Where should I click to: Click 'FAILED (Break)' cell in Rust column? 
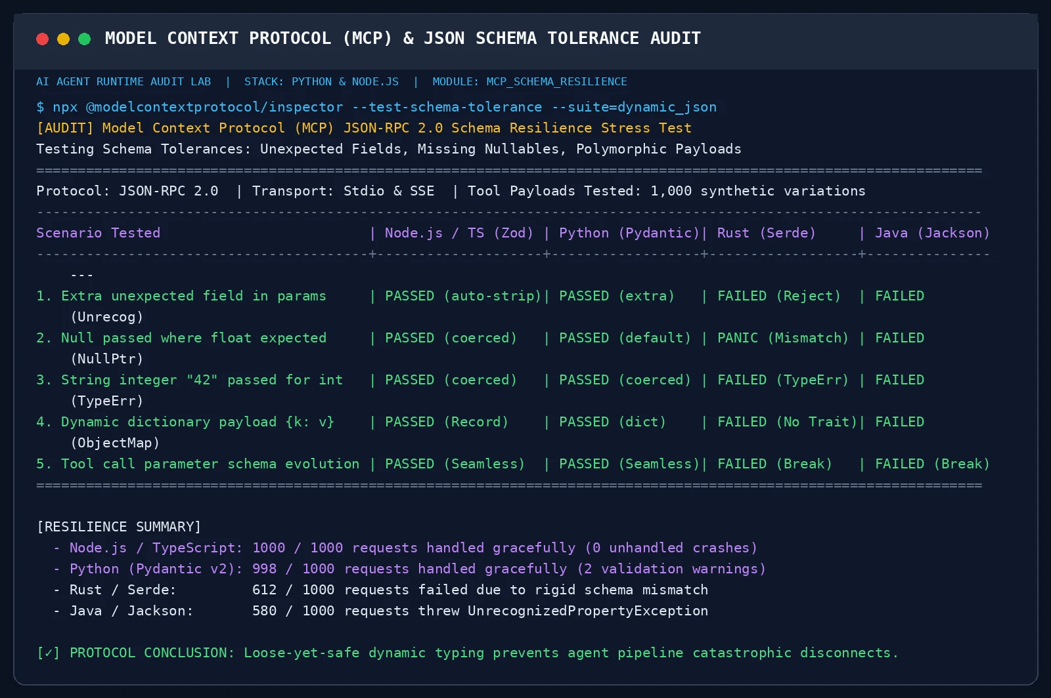click(x=775, y=464)
